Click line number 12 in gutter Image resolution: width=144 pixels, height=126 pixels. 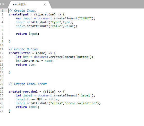coord(2,53)
